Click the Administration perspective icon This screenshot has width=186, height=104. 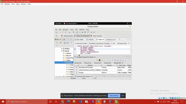(x=62, y=36)
